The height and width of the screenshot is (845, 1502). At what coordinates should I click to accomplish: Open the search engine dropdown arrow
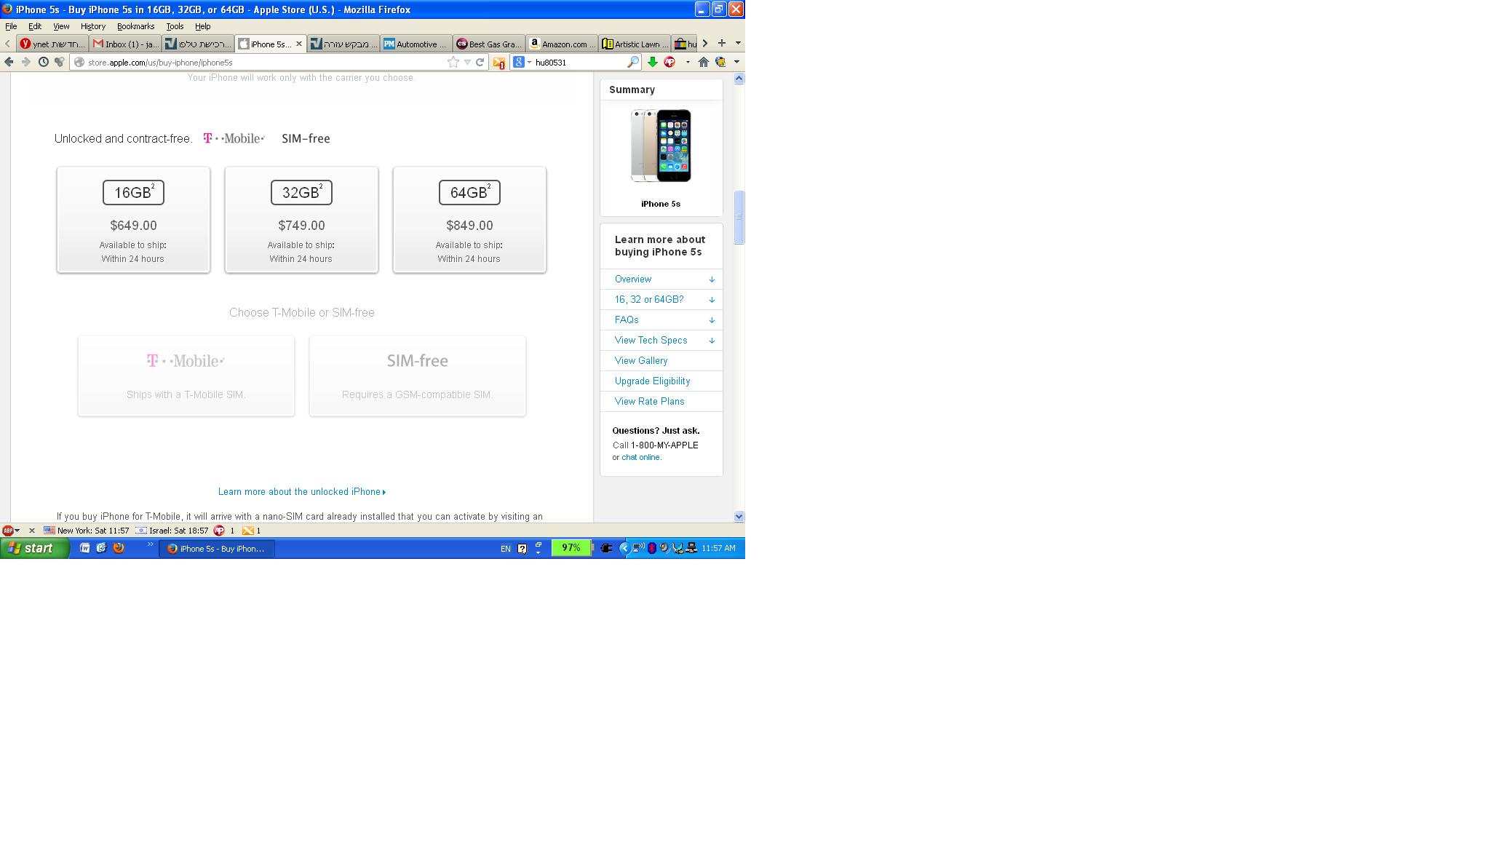pyautogui.click(x=529, y=63)
